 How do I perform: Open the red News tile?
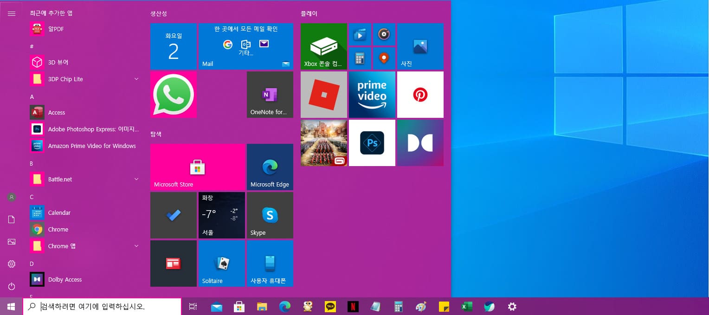pos(174,263)
